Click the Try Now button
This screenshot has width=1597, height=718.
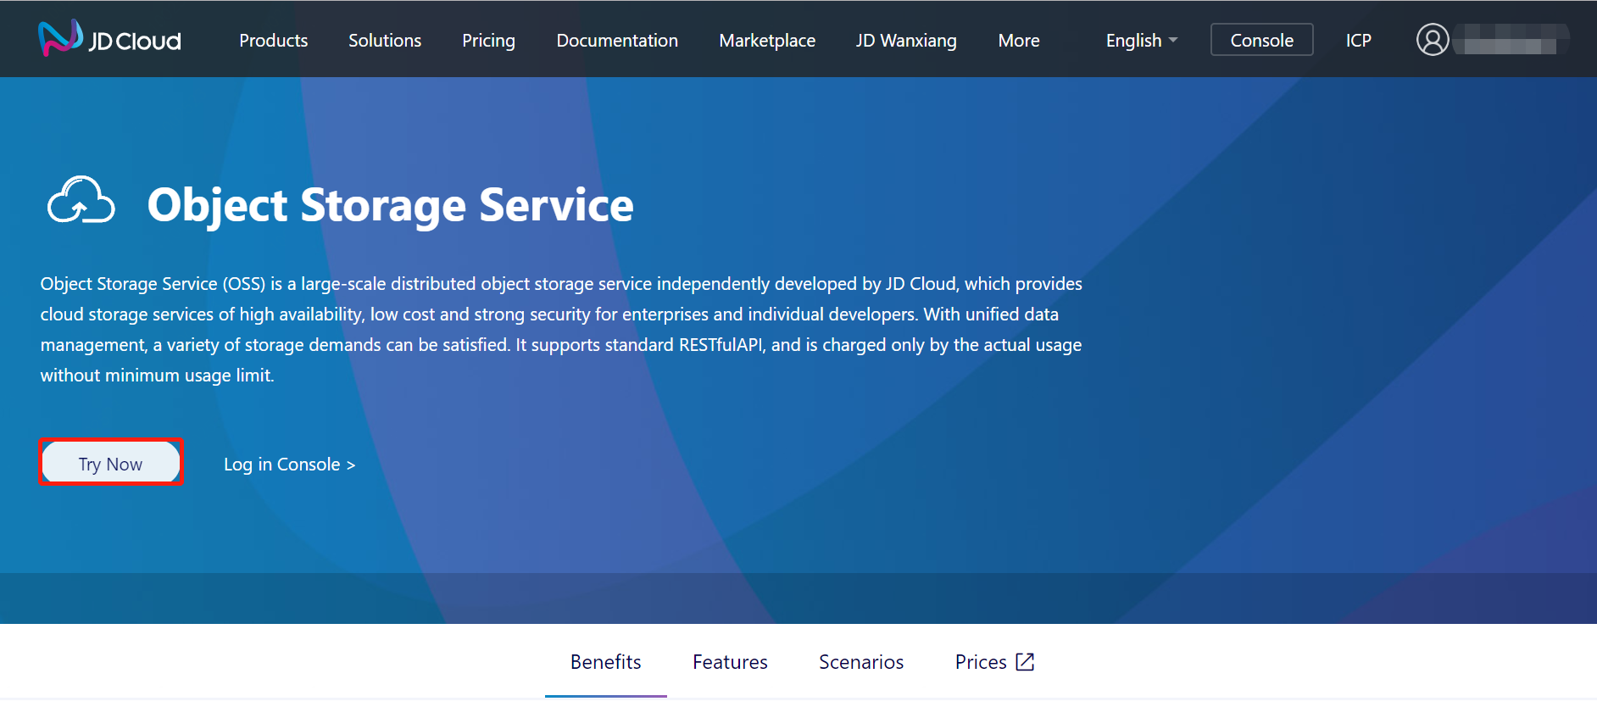tap(111, 463)
